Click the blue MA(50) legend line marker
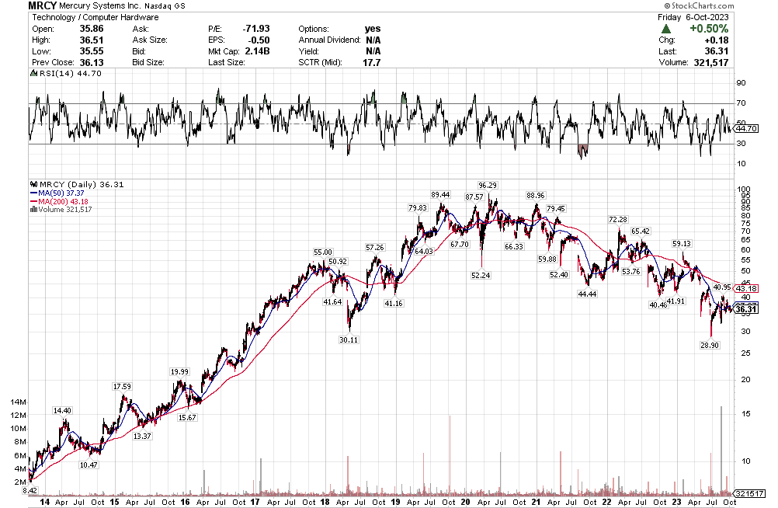 tap(32, 193)
